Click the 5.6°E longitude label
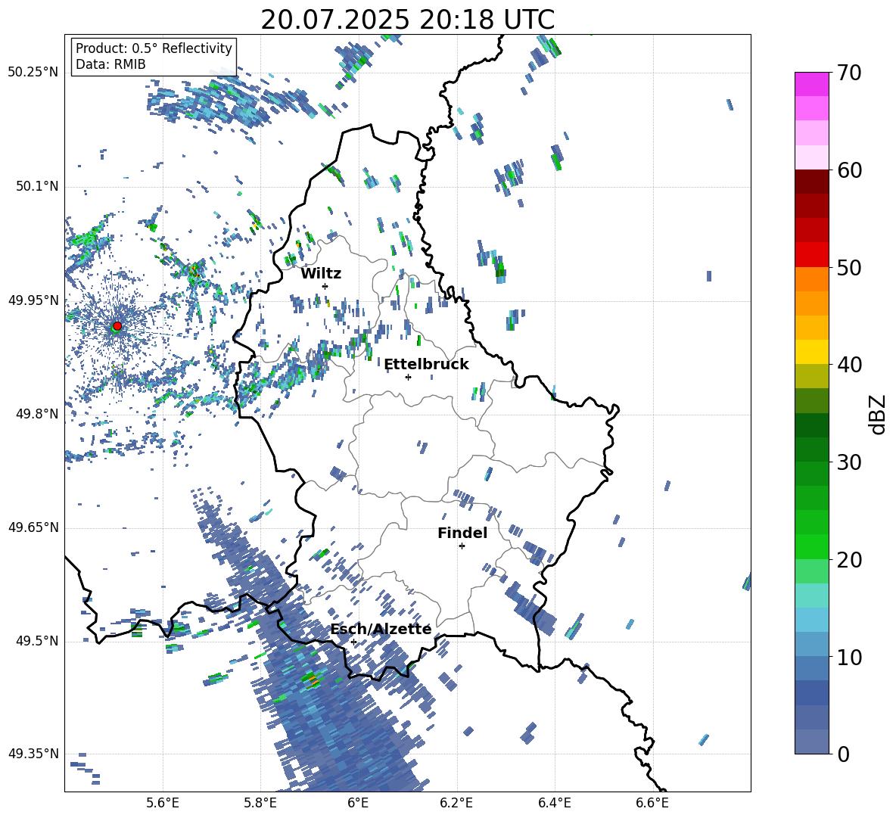This screenshot has height=818, width=896. tap(163, 803)
